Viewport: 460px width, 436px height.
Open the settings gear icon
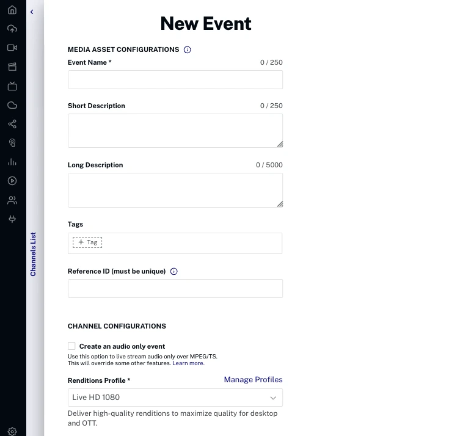click(x=12, y=431)
